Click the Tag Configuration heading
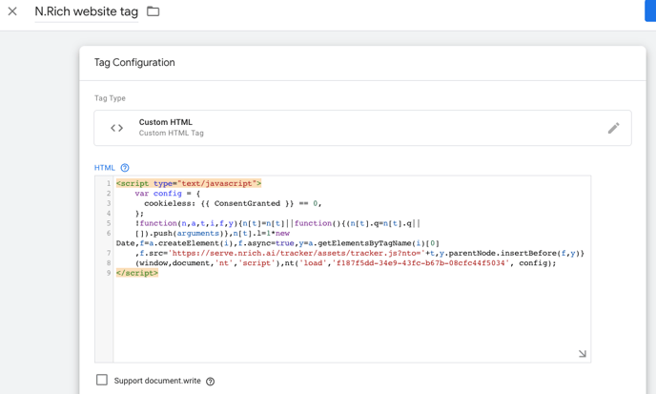Viewport: 656px width, 394px height. (134, 62)
